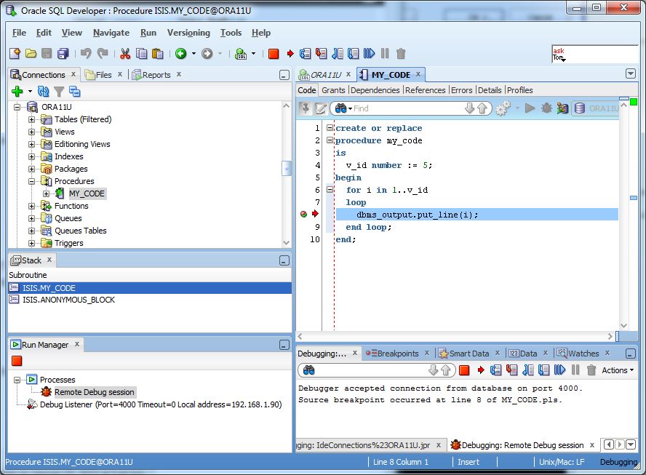This screenshot has height=475, width=646.
Task: Expand the Packages tree node
Action: tap(32, 169)
